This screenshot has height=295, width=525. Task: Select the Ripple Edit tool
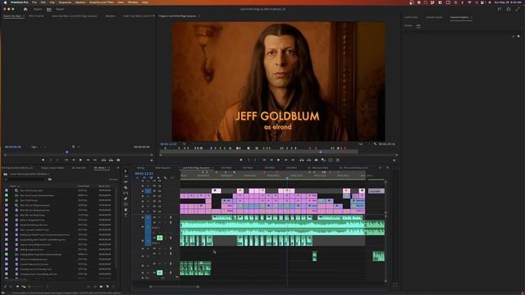tap(126, 182)
